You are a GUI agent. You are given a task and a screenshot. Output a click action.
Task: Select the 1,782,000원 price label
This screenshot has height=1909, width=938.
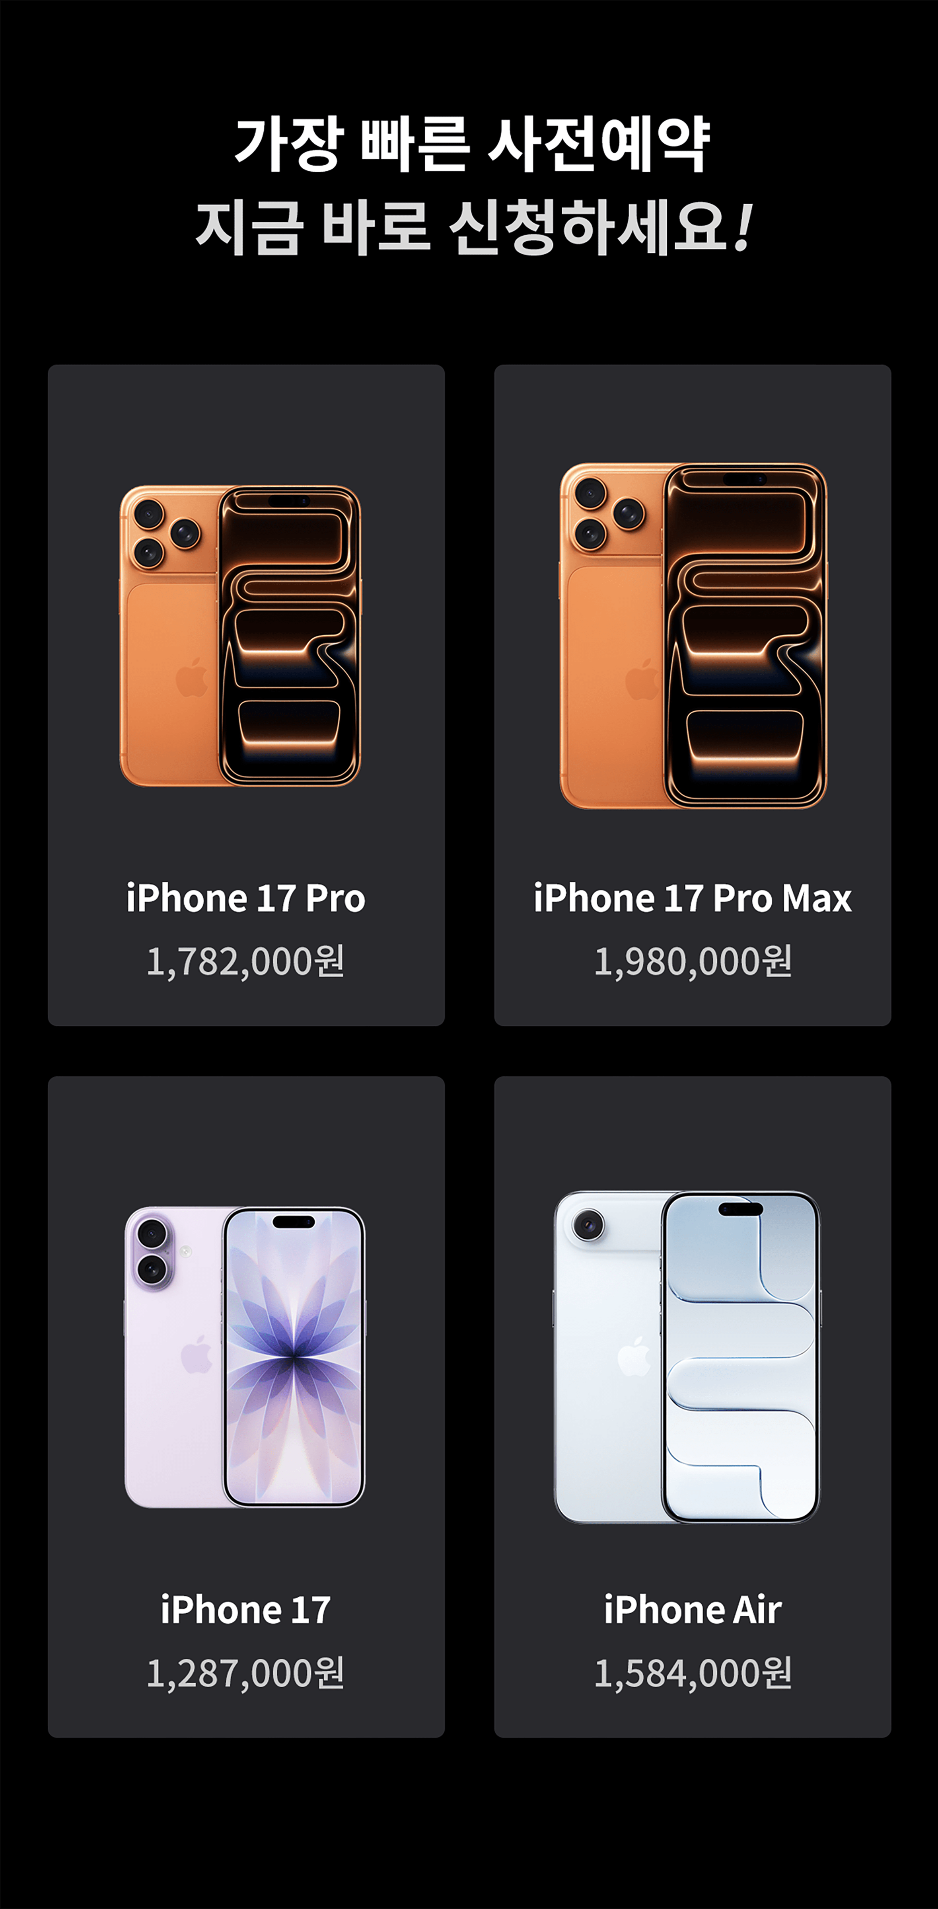pyautogui.click(x=246, y=961)
